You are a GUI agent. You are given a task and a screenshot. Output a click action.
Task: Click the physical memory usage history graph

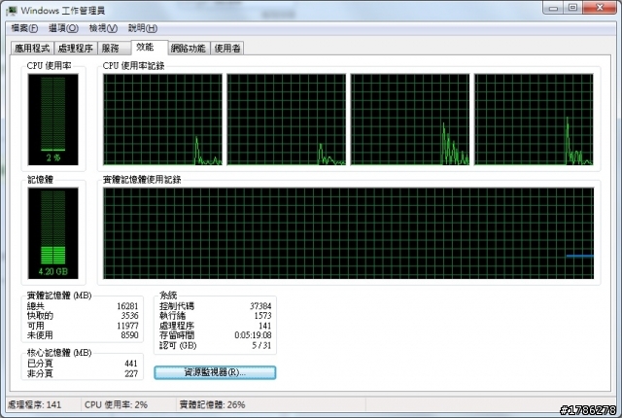[x=348, y=233]
